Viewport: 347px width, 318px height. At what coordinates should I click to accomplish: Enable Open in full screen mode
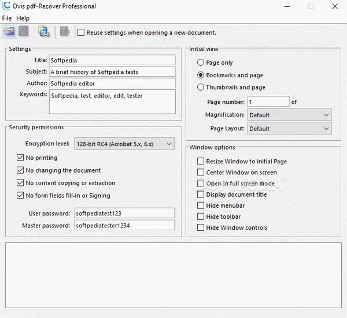pos(201,184)
